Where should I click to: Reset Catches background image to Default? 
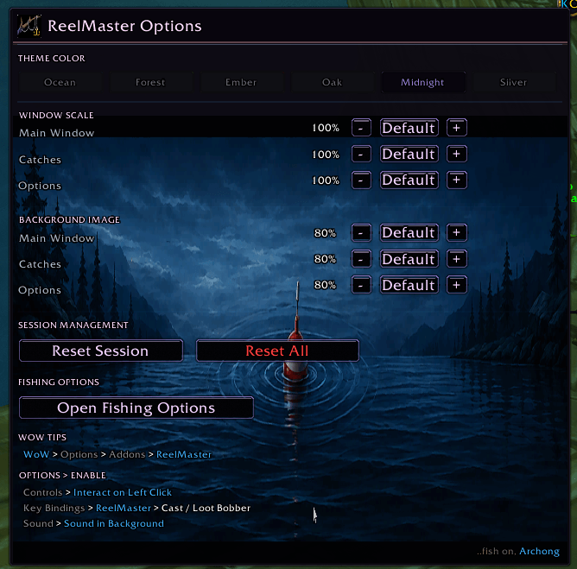click(x=409, y=259)
